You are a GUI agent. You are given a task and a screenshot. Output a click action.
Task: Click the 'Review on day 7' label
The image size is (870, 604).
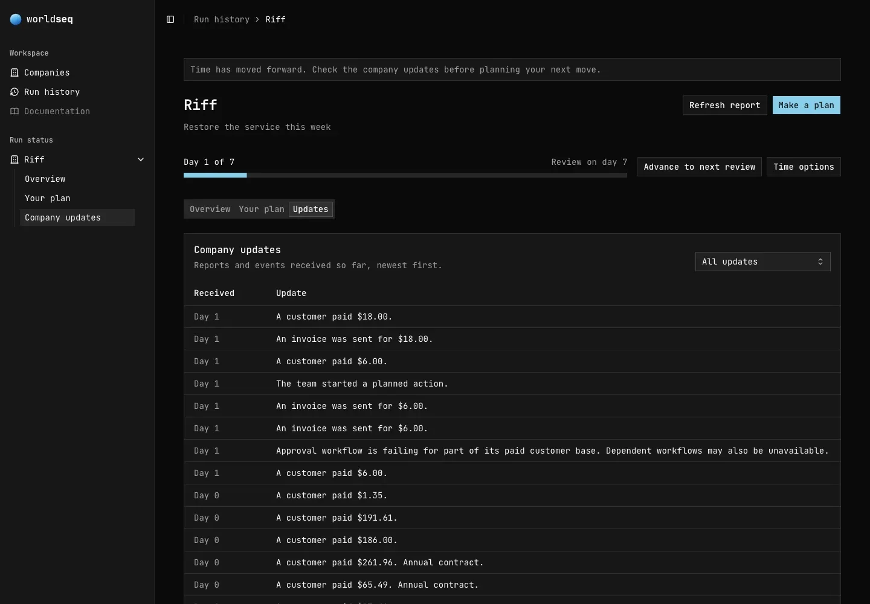[x=589, y=162]
